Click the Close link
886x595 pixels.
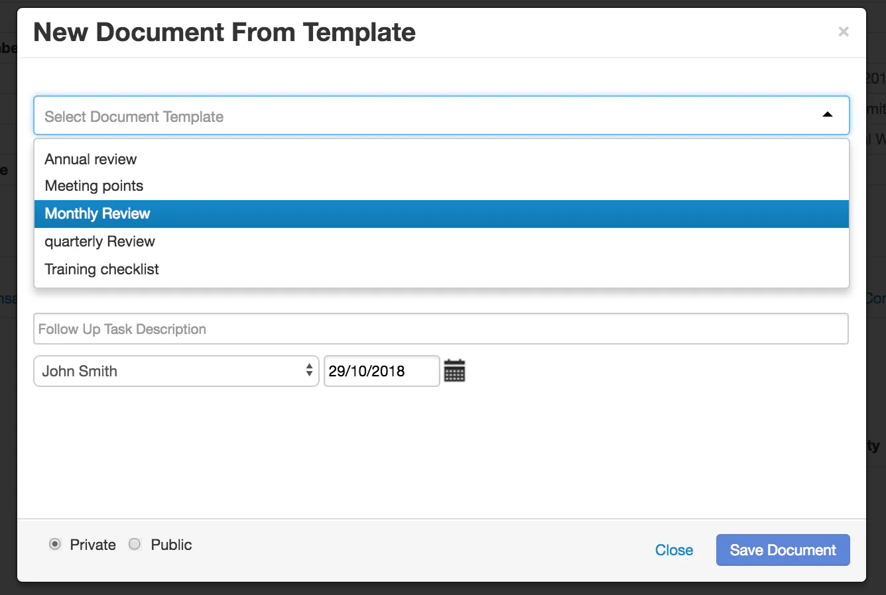[674, 550]
